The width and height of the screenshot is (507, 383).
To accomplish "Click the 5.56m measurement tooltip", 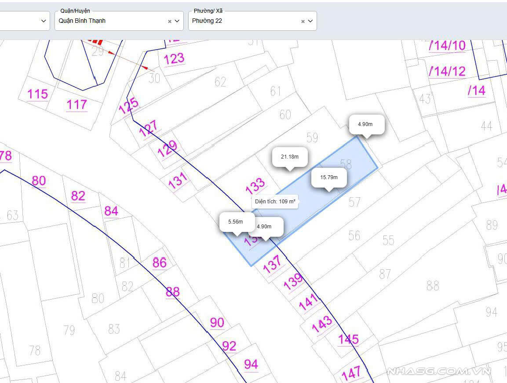I will tap(235, 222).
